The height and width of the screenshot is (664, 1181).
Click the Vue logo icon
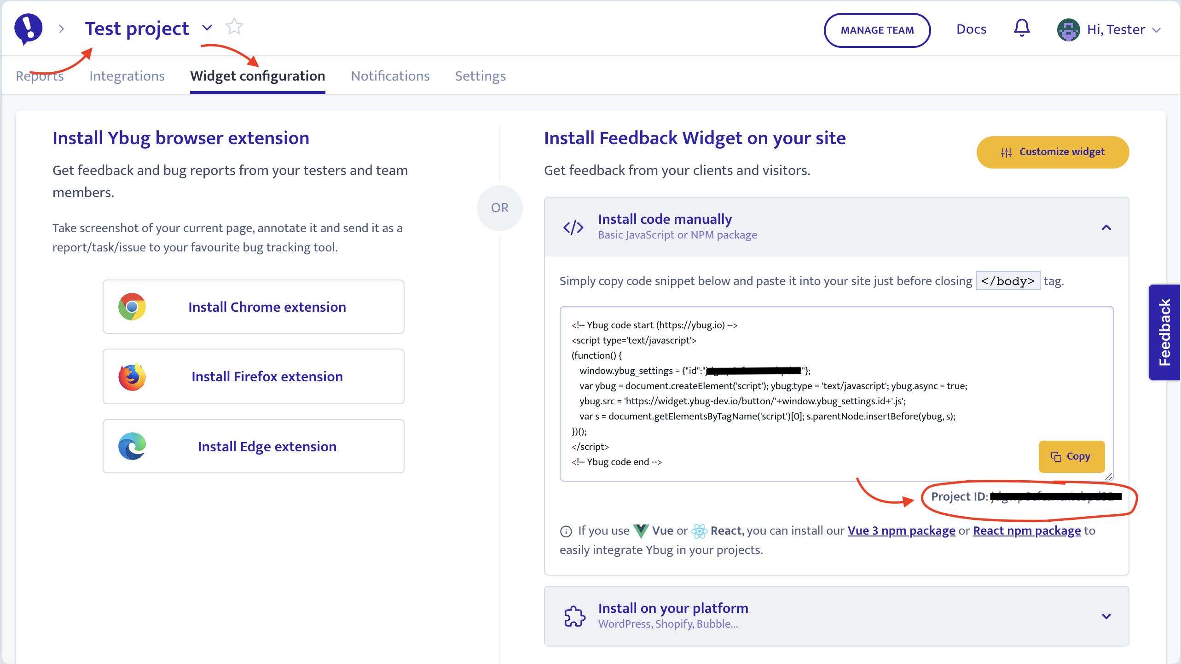point(641,531)
